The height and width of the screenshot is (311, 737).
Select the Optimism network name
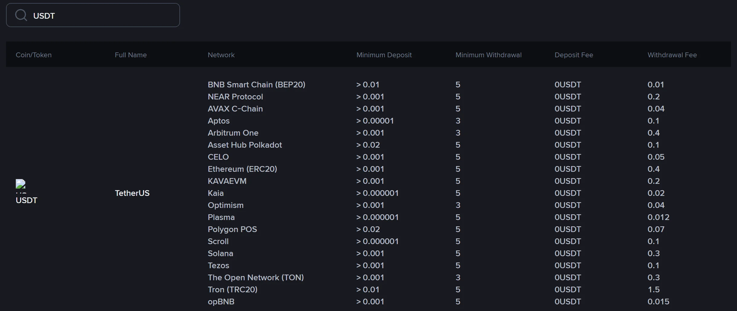coord(226,205)
